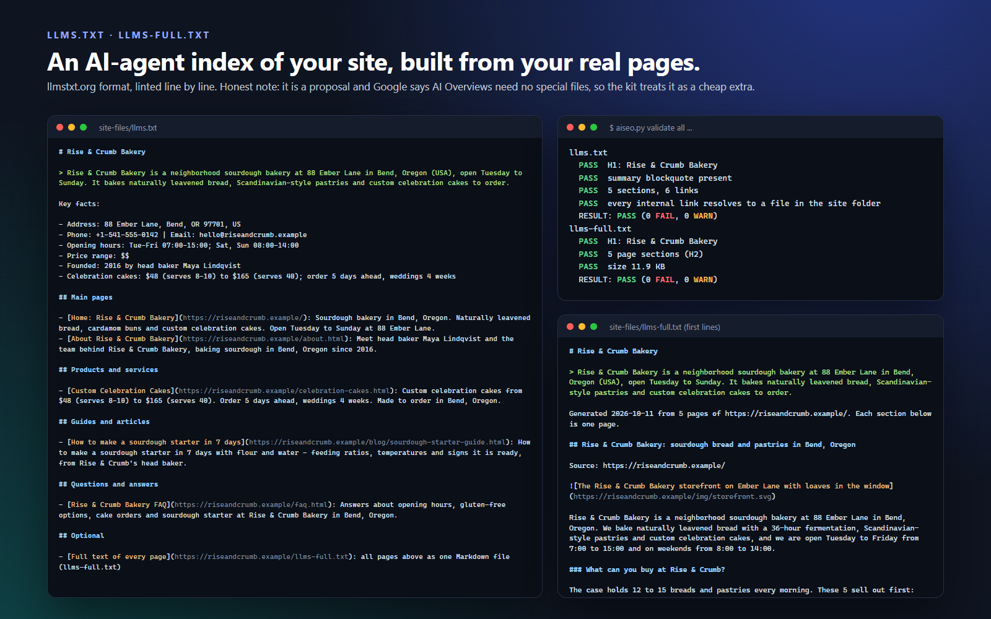Viewport: 991px width, 619px height.
Task: Click red dot in aiseo.py validate window
Action: tap(570, 128)
